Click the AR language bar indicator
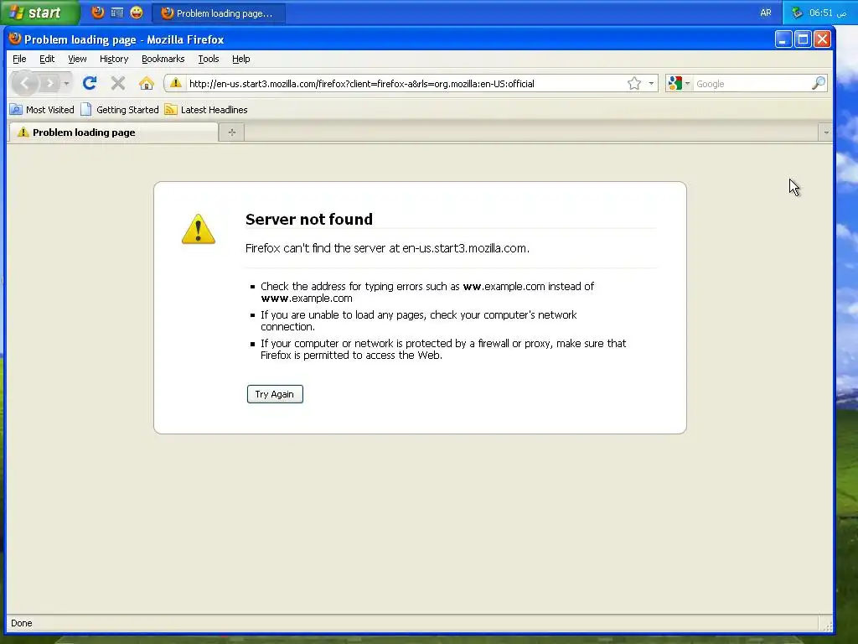This screenshot has width=858, height=644. point(766,13)
